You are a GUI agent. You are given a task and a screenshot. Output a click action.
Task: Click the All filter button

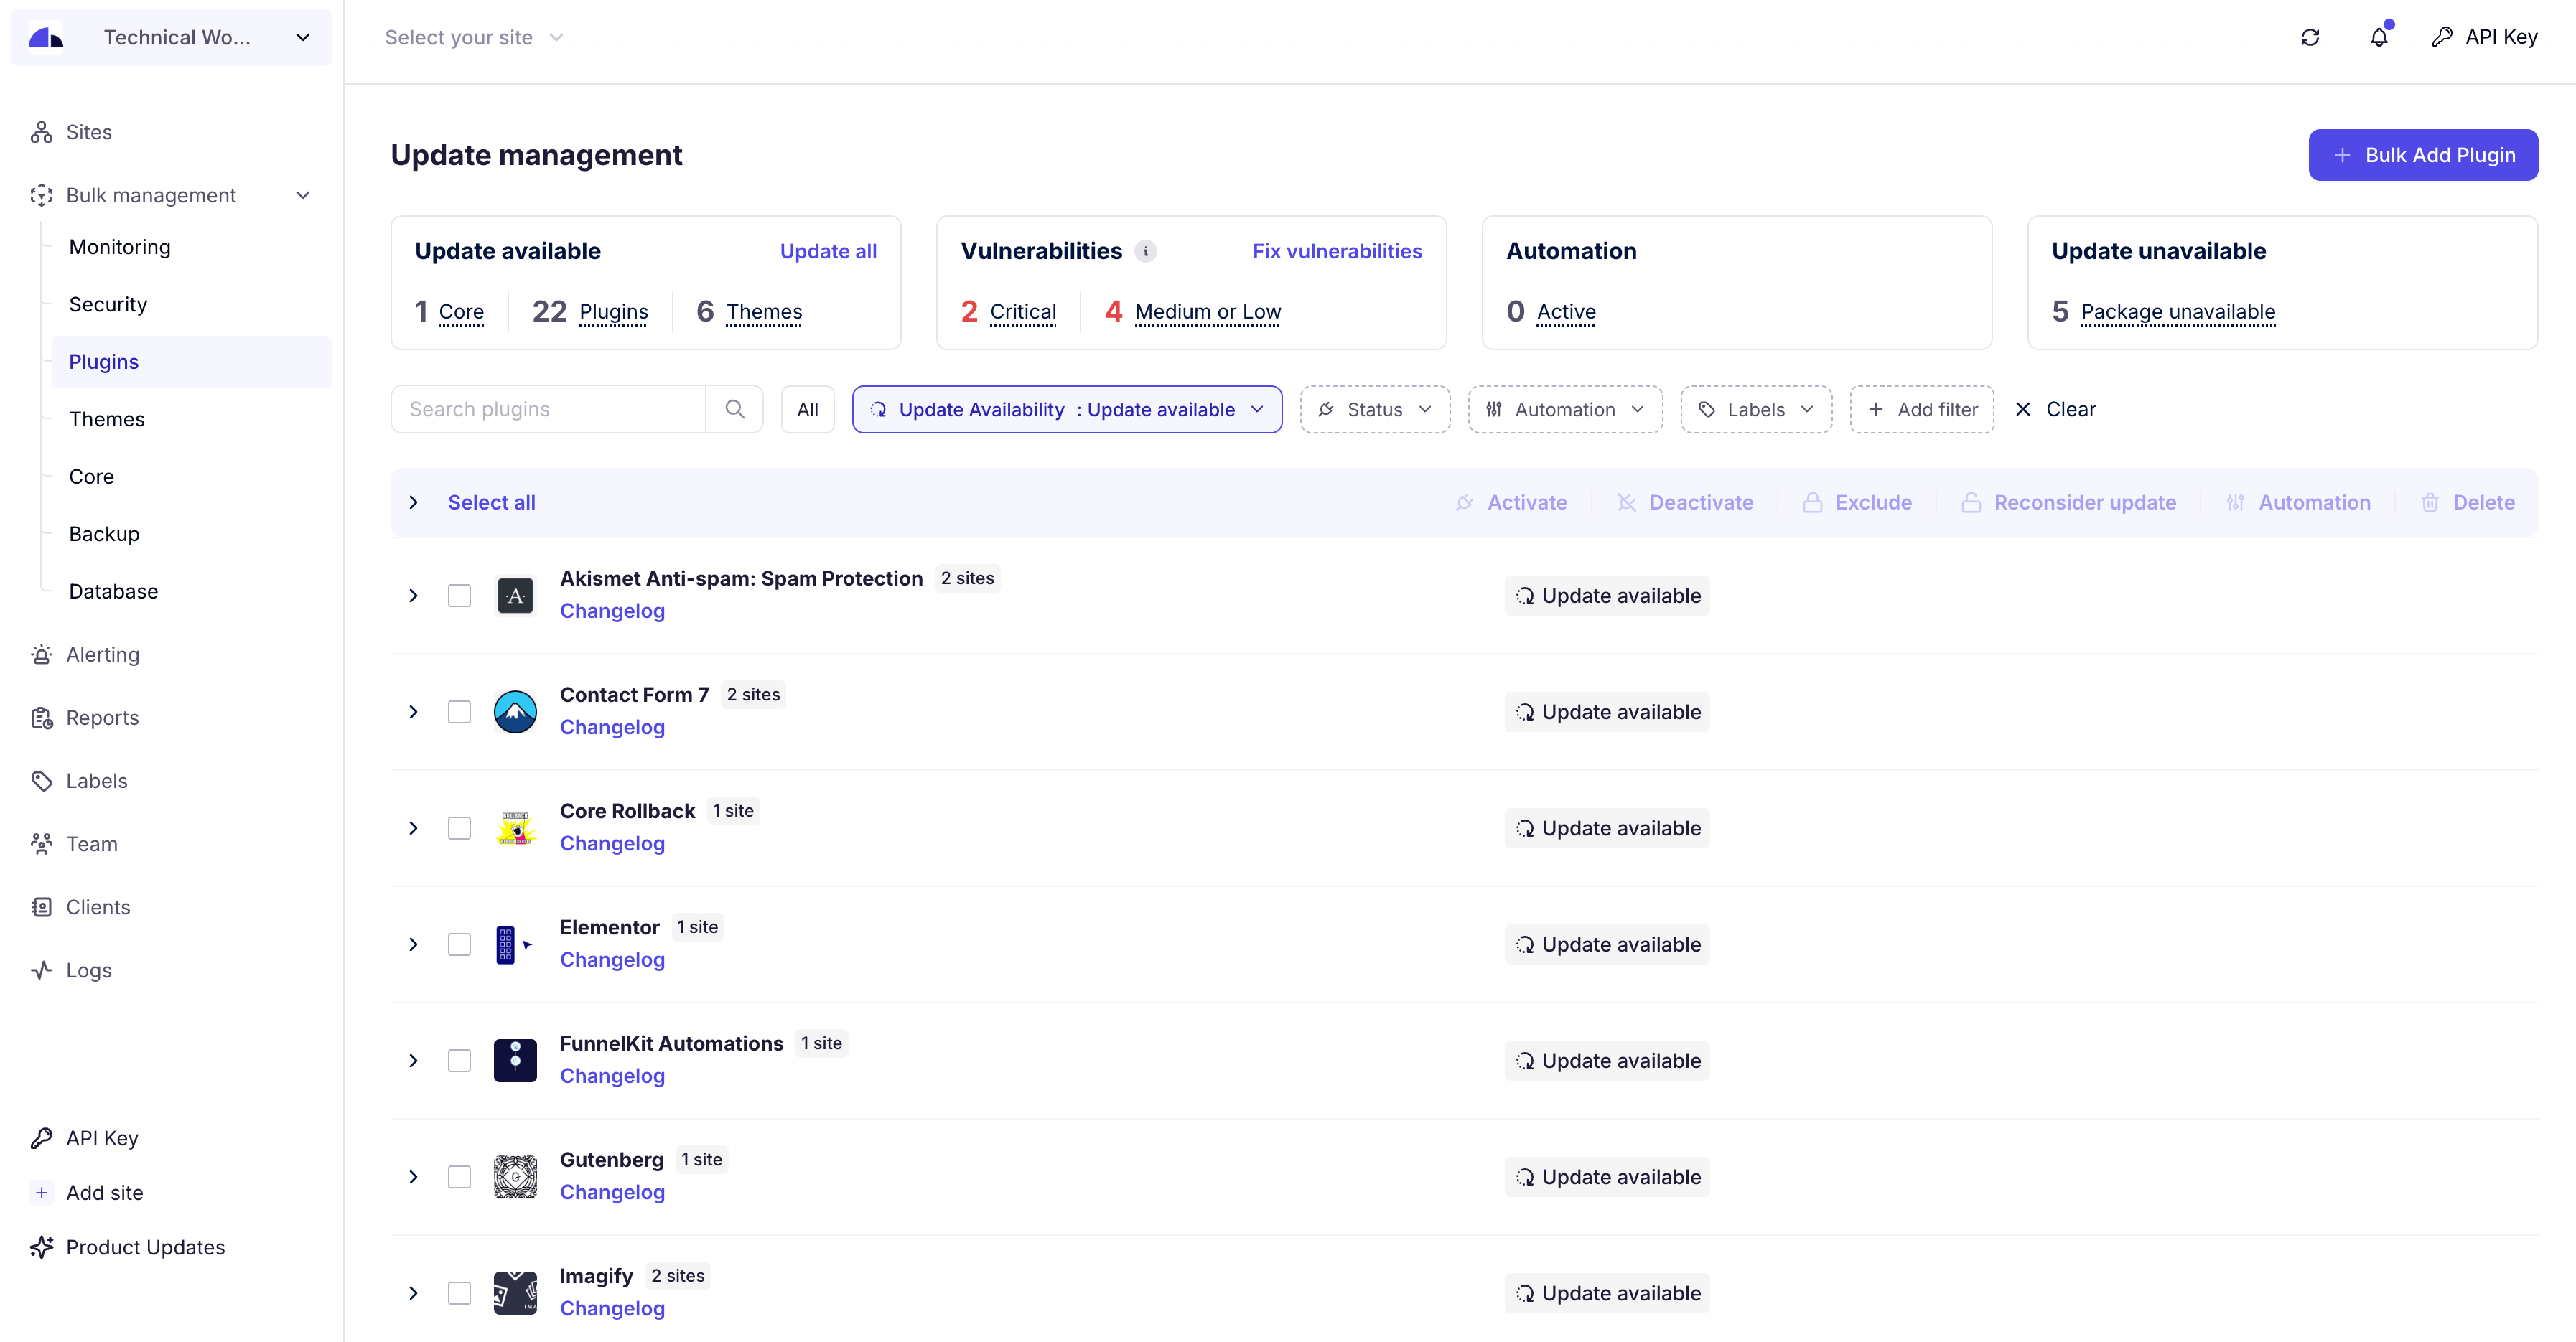coord(807,408)
